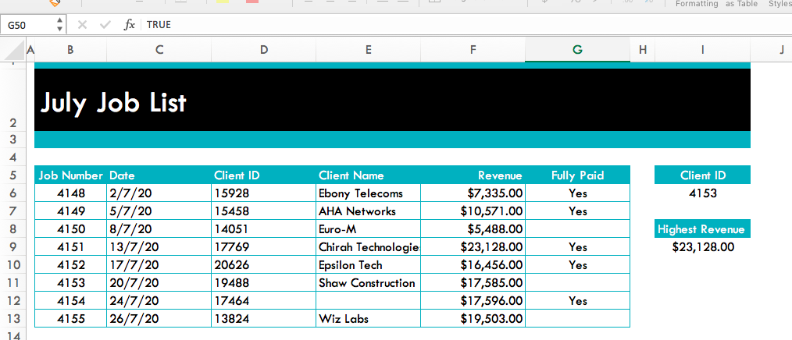Click the formula bar containing TRUE
The width and height of the screenshot is (792, 340).
466,25
